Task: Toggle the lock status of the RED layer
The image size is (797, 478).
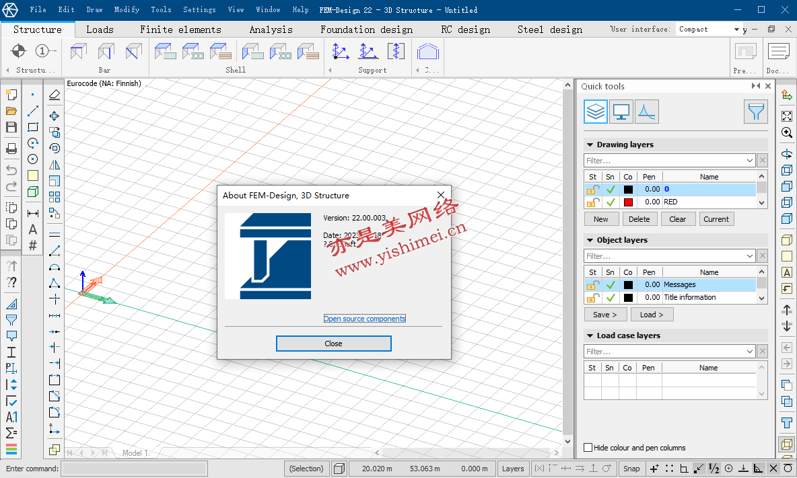Action: point(592,202)
